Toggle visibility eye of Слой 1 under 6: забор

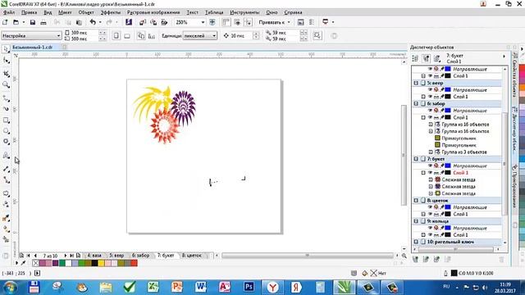[x=430, y=117]
